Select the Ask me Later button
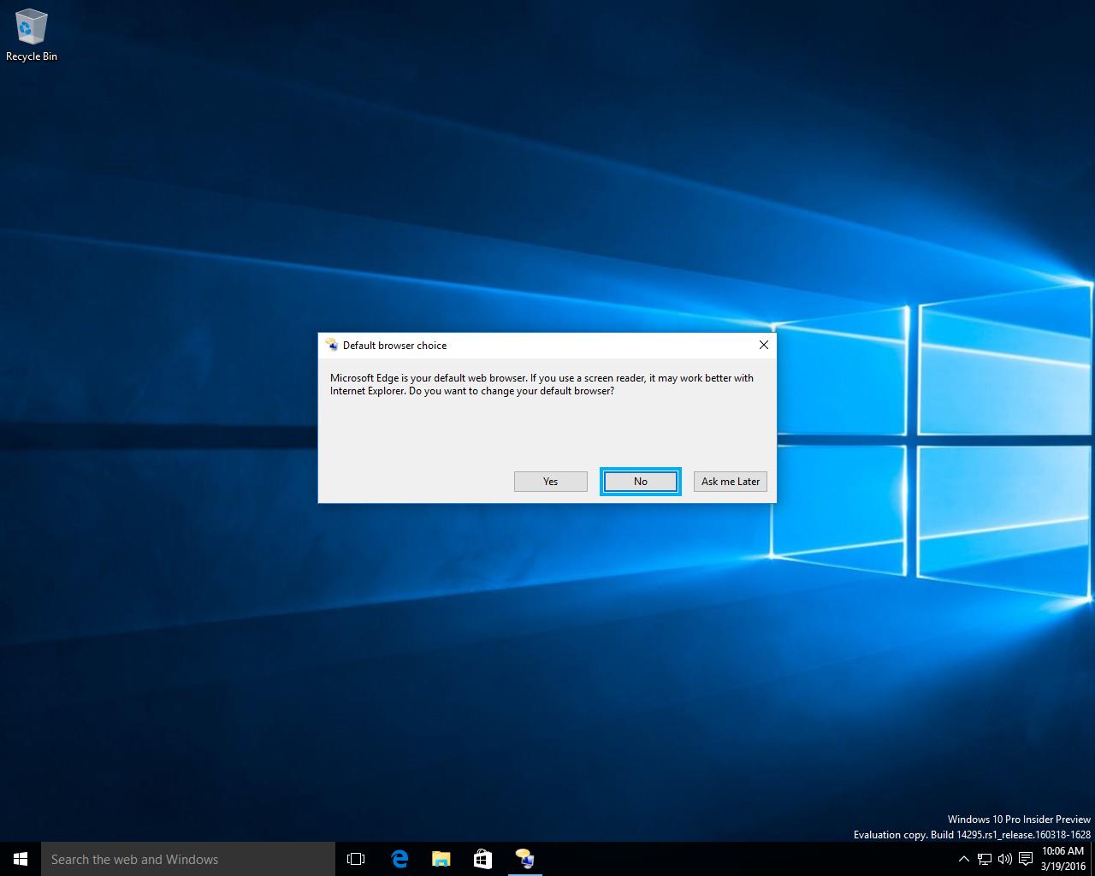The height and width of the screenshot is (876, 1095). click(x=731, y=482)
